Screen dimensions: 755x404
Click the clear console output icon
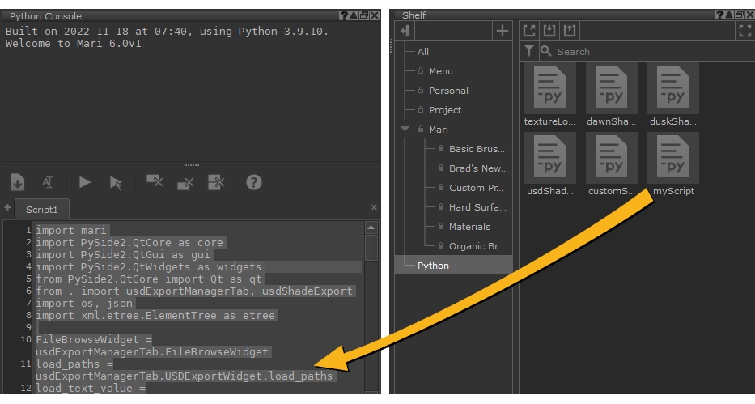point(154,183)
